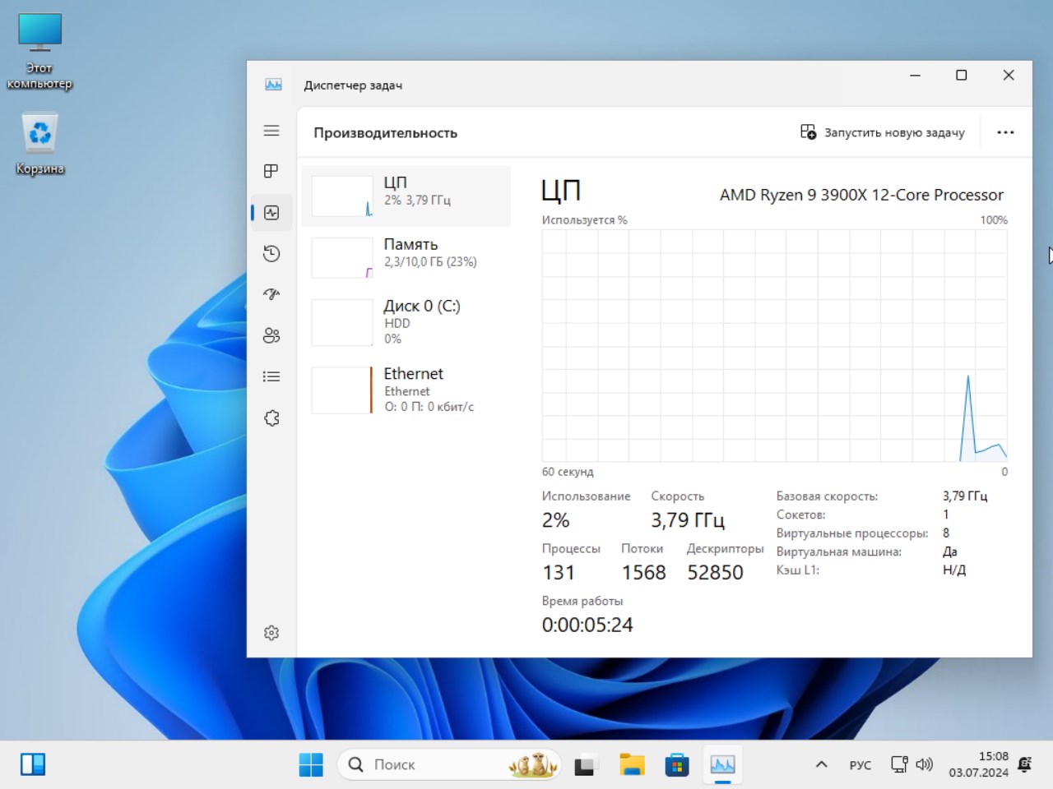Screen dimensions: 1053x789
Task: Switch to the Processes page icon
Action: click(271, 171)
